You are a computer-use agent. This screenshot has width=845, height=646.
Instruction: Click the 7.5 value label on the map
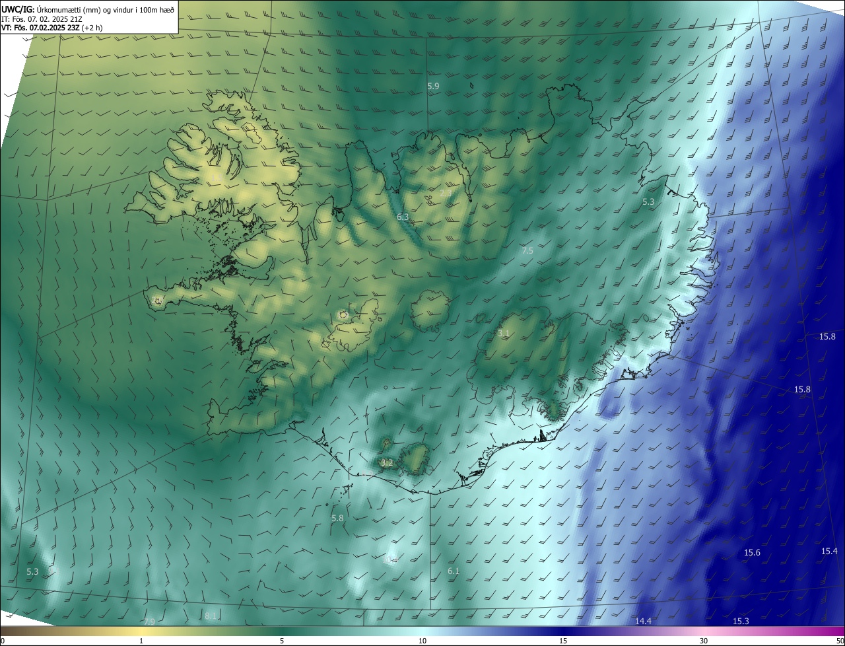[527, 251]
